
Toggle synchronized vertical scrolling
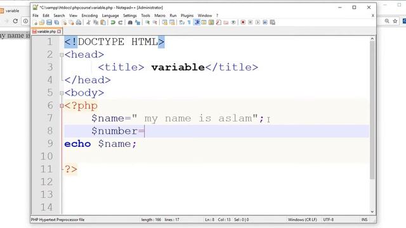click(x=165, y=23)
